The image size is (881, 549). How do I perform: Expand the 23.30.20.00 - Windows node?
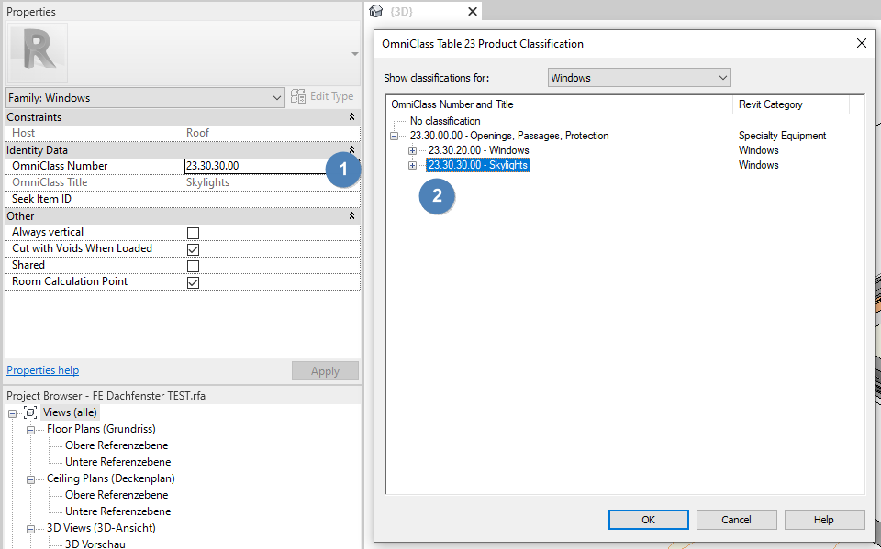pos(412,150)
